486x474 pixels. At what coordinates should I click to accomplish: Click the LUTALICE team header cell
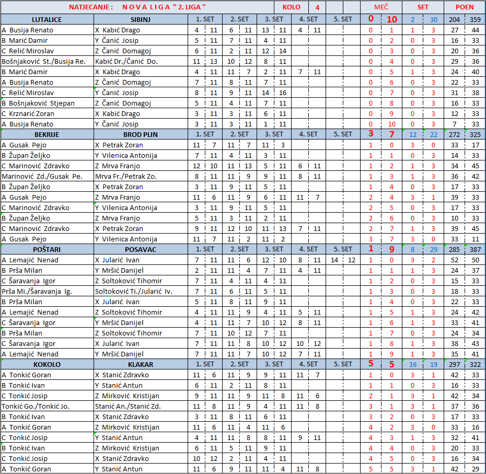click(x=47, y=19)
